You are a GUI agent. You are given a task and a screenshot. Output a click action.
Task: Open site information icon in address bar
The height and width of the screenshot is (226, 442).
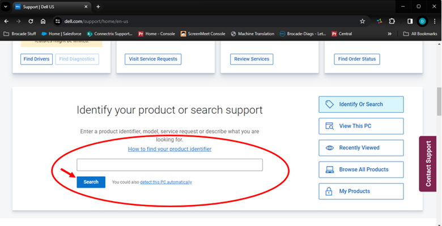[x=57, y=22]
